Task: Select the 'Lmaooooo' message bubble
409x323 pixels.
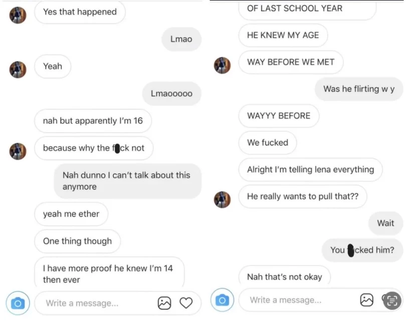Action: tap(171, 94)
